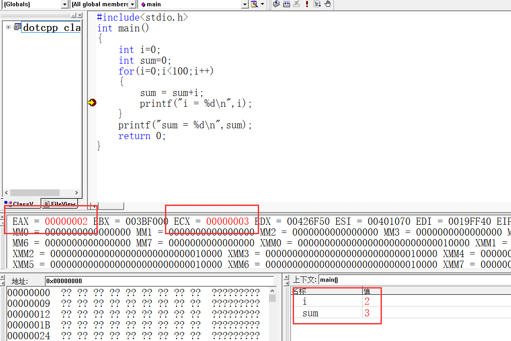This screenshot has width=511, height=341.
Task: Click the red exclamation Execute Program icon
Action: click(x=307, y=4)
